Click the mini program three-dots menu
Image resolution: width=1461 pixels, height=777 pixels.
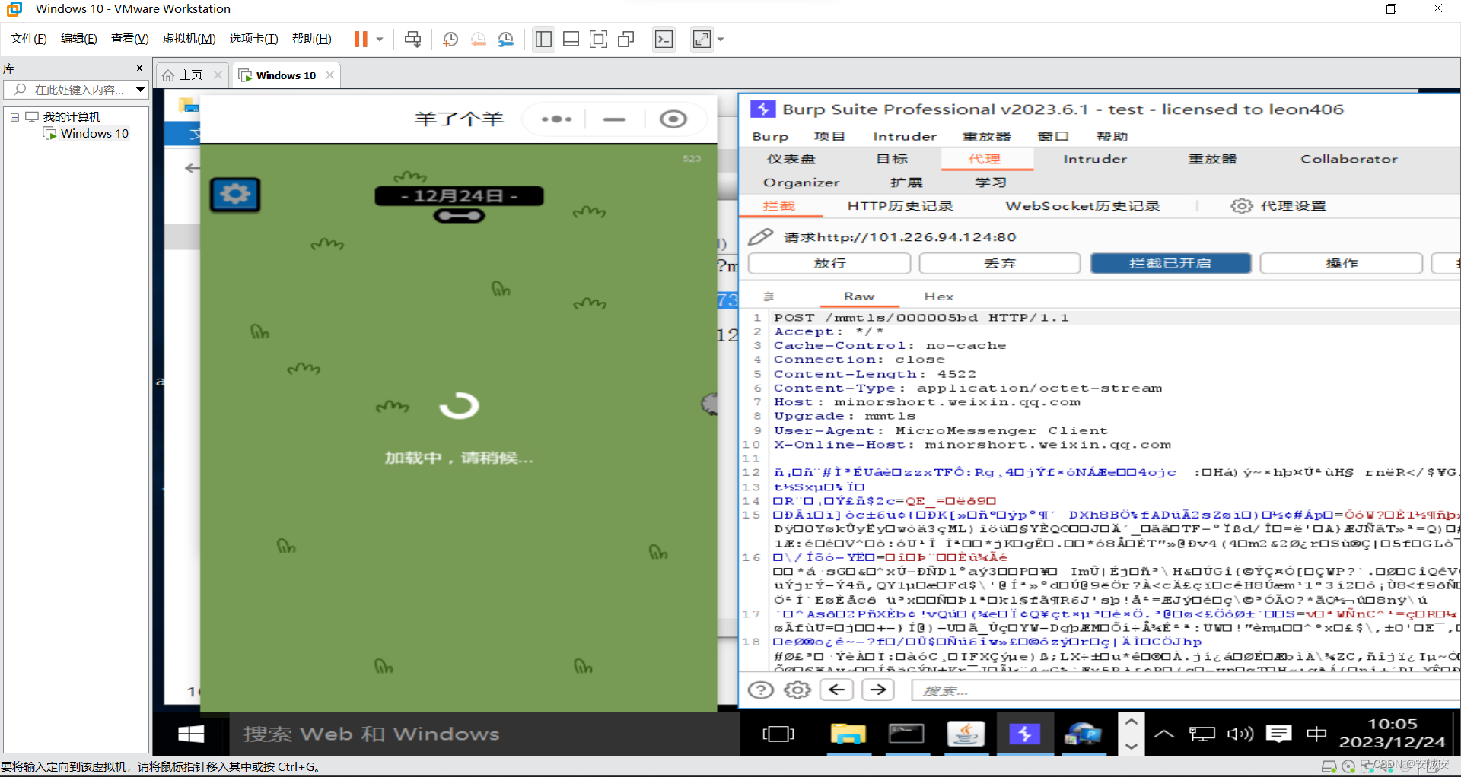pyautogui.click(x=556, y=119)
